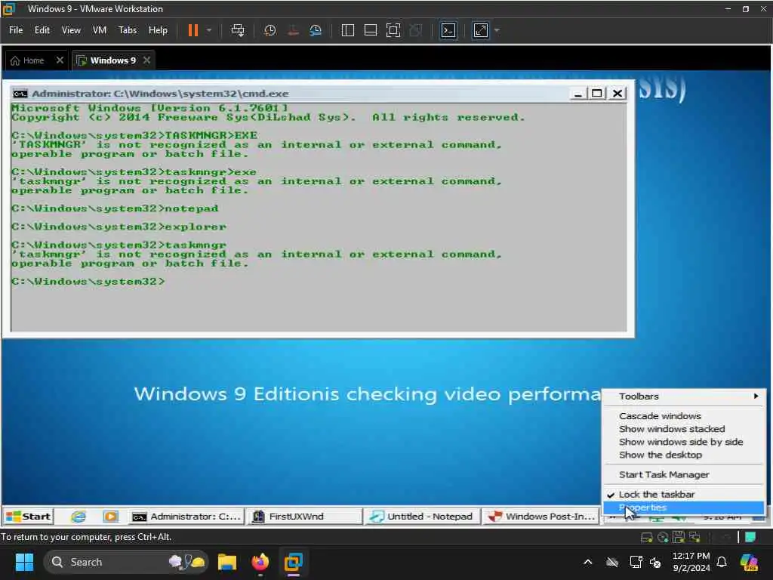This screenshot has height=580, width=773.
Task: Click the guest Start button
Action: (28, 517)
